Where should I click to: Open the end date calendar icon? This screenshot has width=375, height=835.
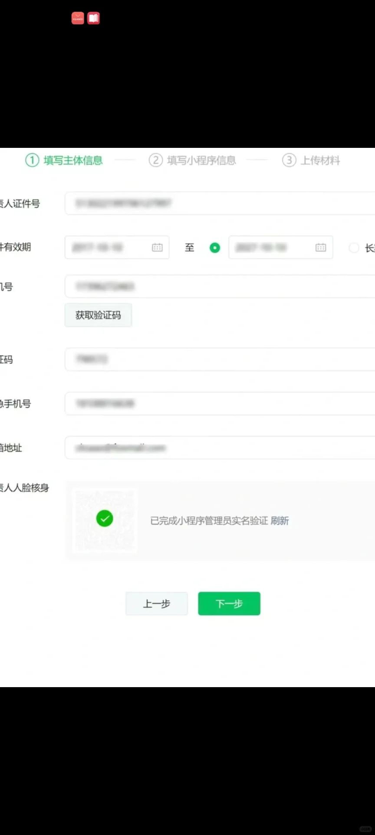point(321,247)
